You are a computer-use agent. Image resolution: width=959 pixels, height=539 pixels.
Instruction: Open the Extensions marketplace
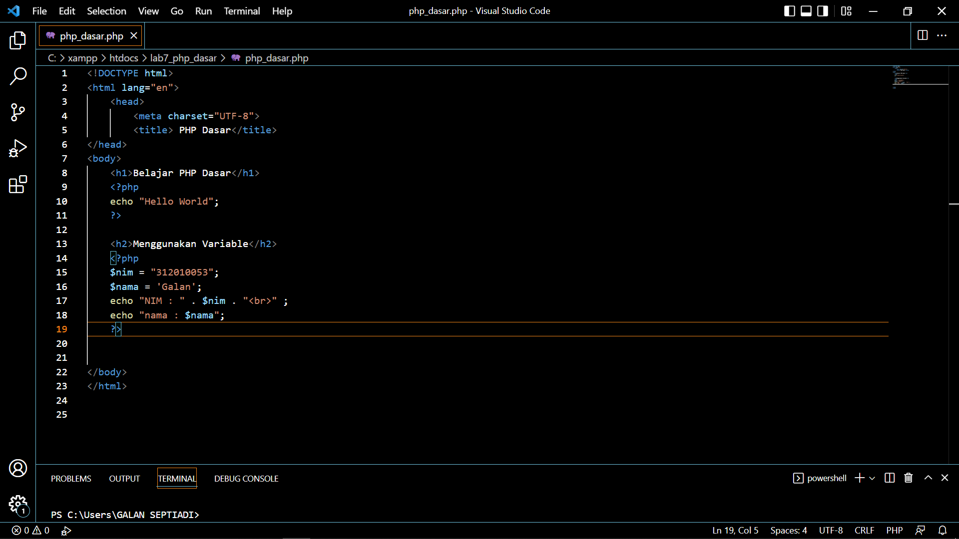[x=18, y=184]
